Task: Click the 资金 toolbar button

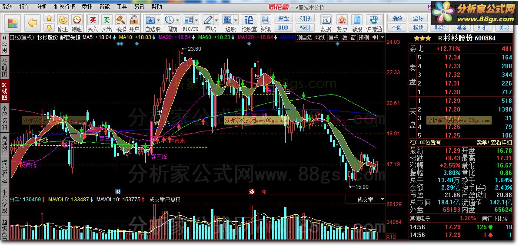Action: pos(283,18)
